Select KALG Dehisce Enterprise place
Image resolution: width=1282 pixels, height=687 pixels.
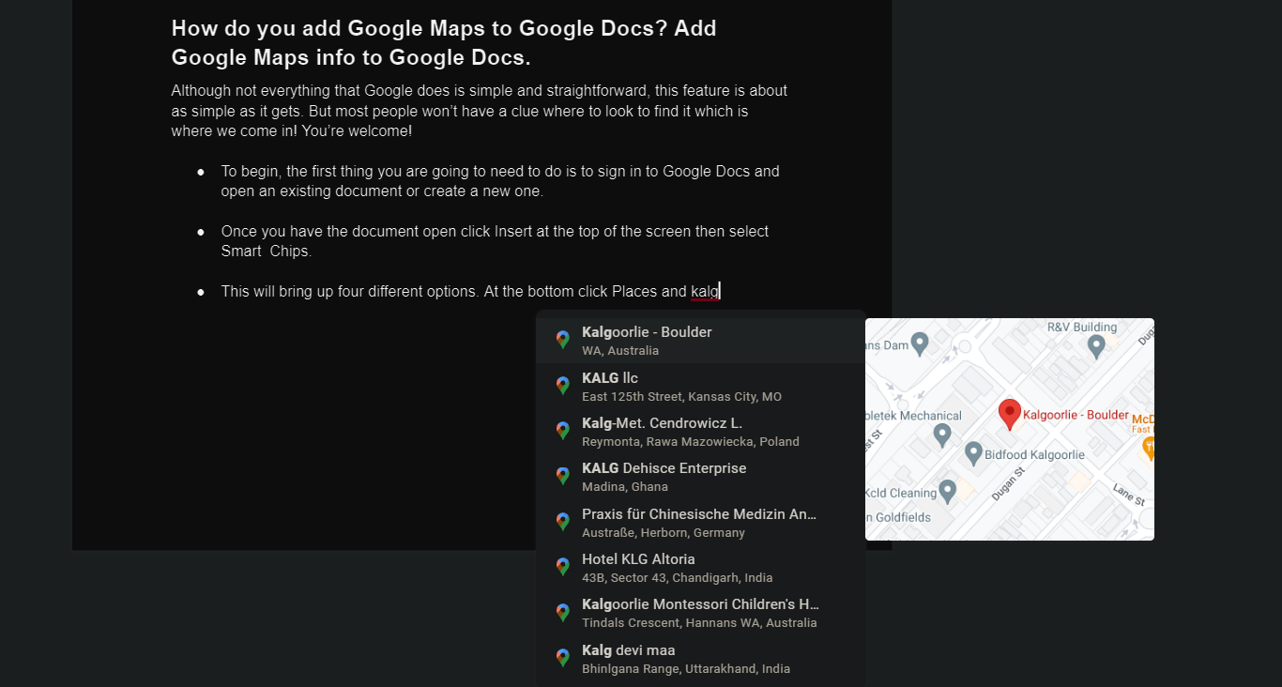[700, 477]
